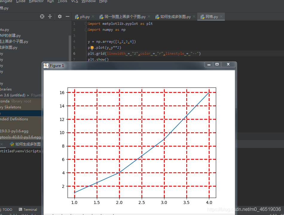Screen dimensions: 284x215
Task: Select 'Skeletons' item in project tree
Action: click(13, 107)
